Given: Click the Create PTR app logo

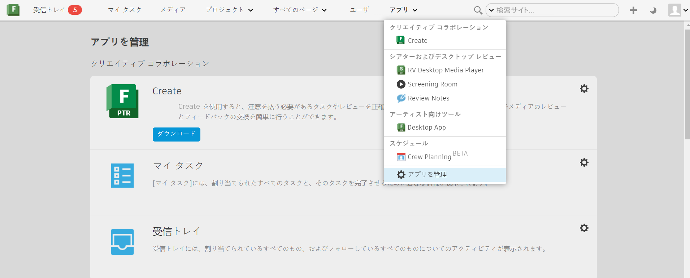Looking at the screenshot, I should 122,101.
